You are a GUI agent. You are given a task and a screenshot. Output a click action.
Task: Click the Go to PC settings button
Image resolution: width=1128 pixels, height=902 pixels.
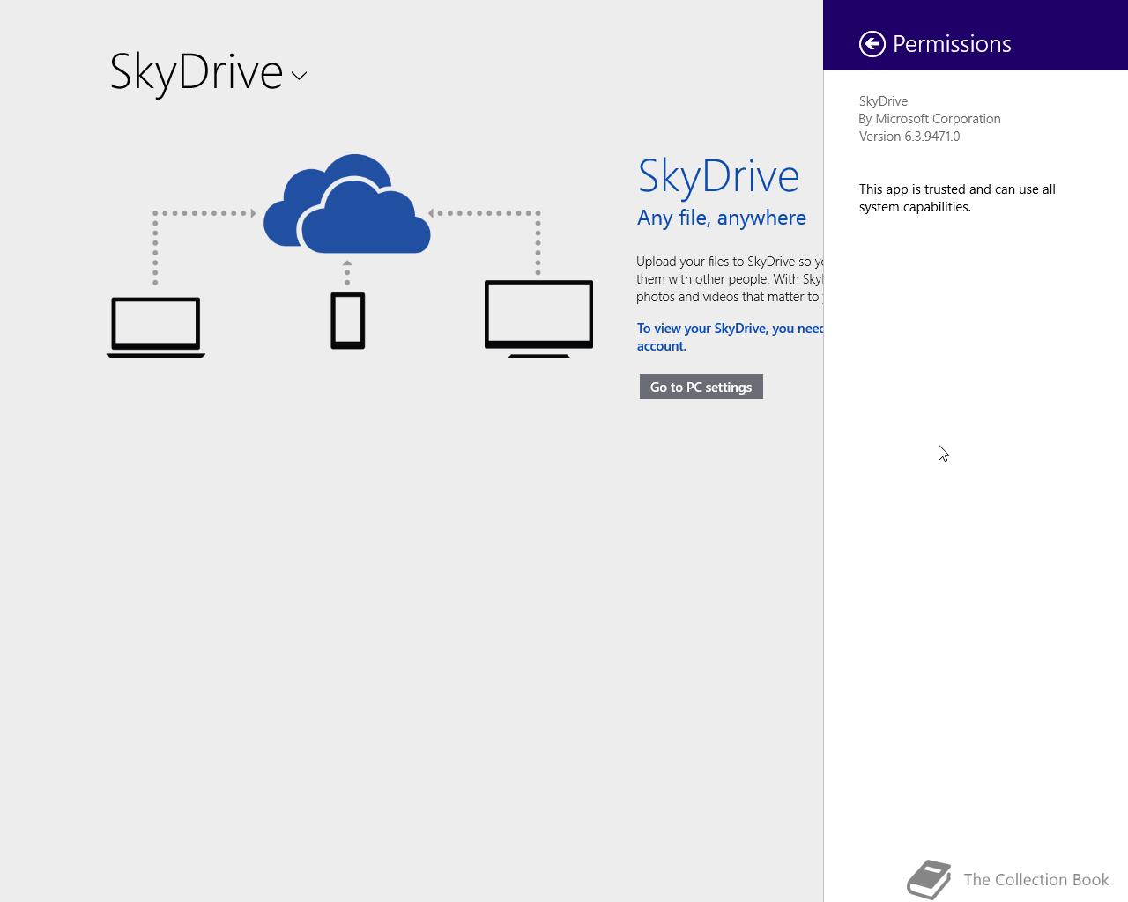pyautogui.click(x=701, y=387)
